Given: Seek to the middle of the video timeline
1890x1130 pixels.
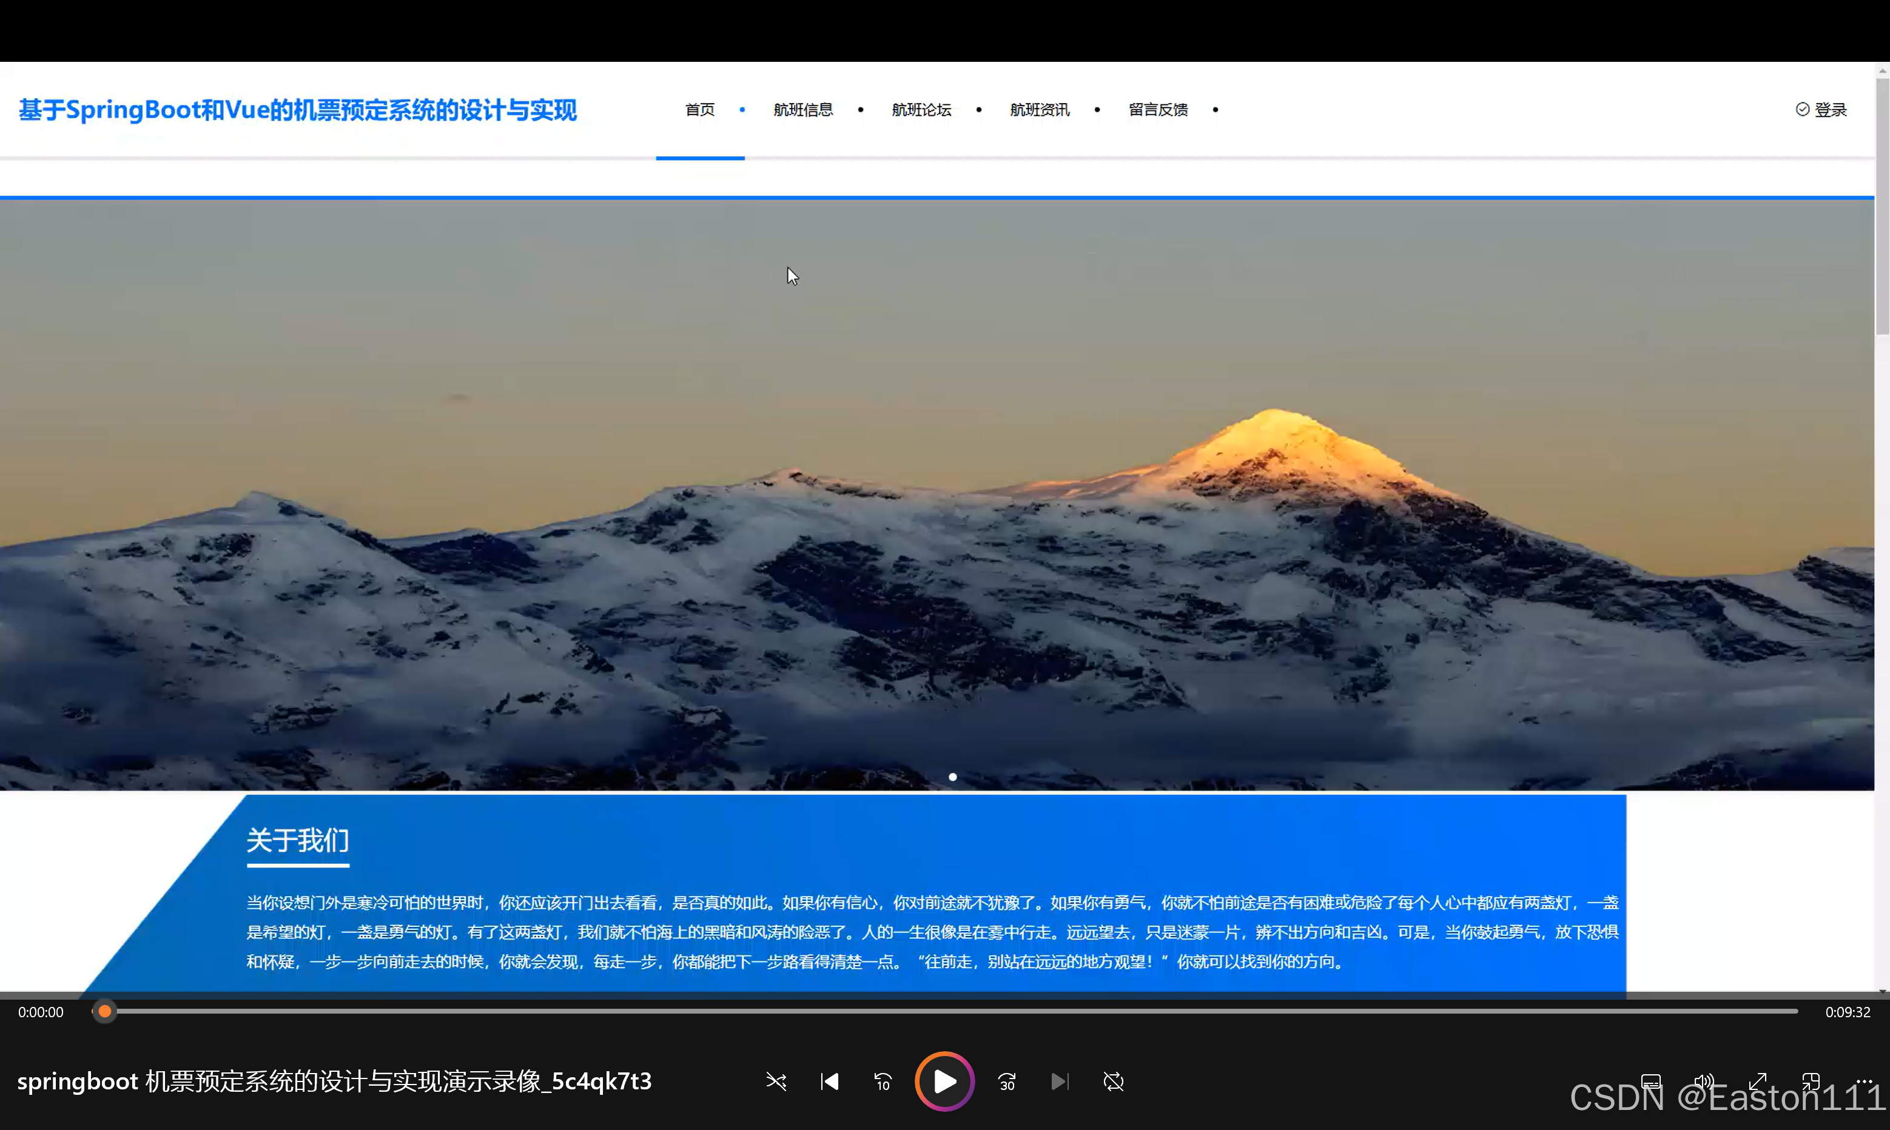Looking at the screenshot, I should pos(944,1011).
